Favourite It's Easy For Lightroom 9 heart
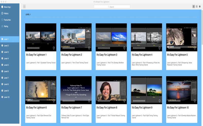The height and width of the screenshot is (126, 203). pos(160,101)
